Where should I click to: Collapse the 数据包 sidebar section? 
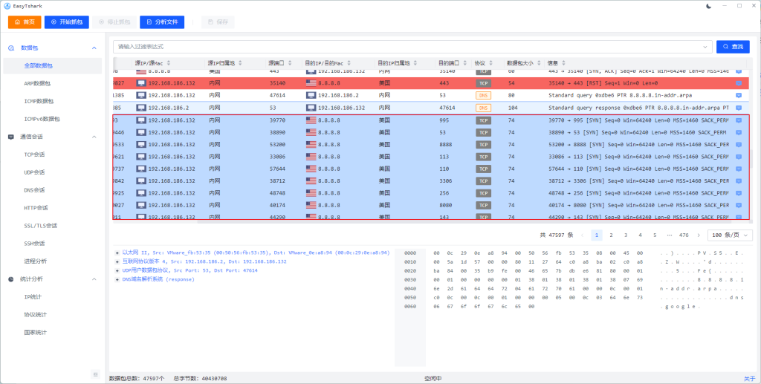coord(94,48)
